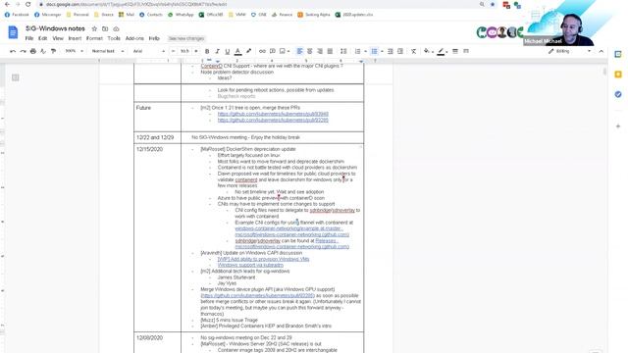Open the Format menu
Screen dimensions: 628x353
pyautogui.click(x=94, y=38)
